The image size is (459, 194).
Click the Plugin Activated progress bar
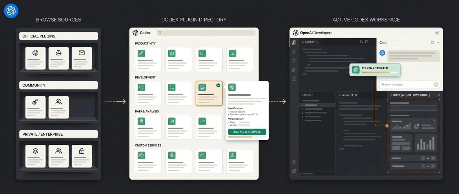click(x=380, y=72)
